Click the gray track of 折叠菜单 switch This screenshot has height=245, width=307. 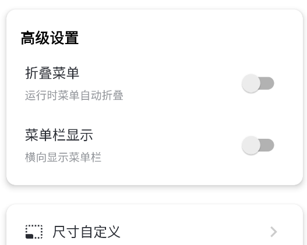(x=268, y=83)
